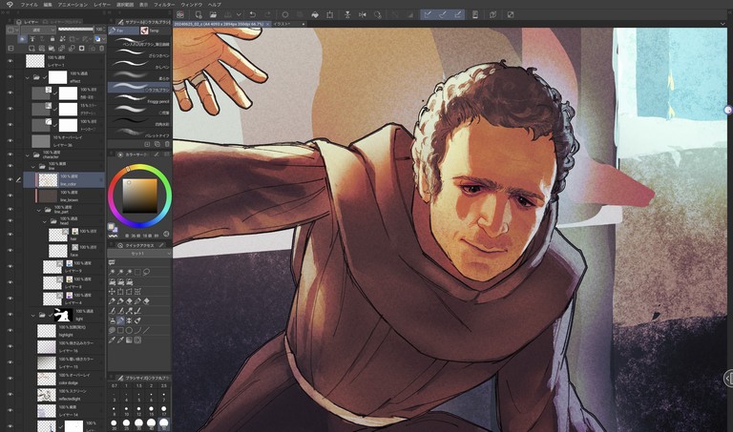Open the ファイル menu
The image size is (733, 432).
point(29,4)
